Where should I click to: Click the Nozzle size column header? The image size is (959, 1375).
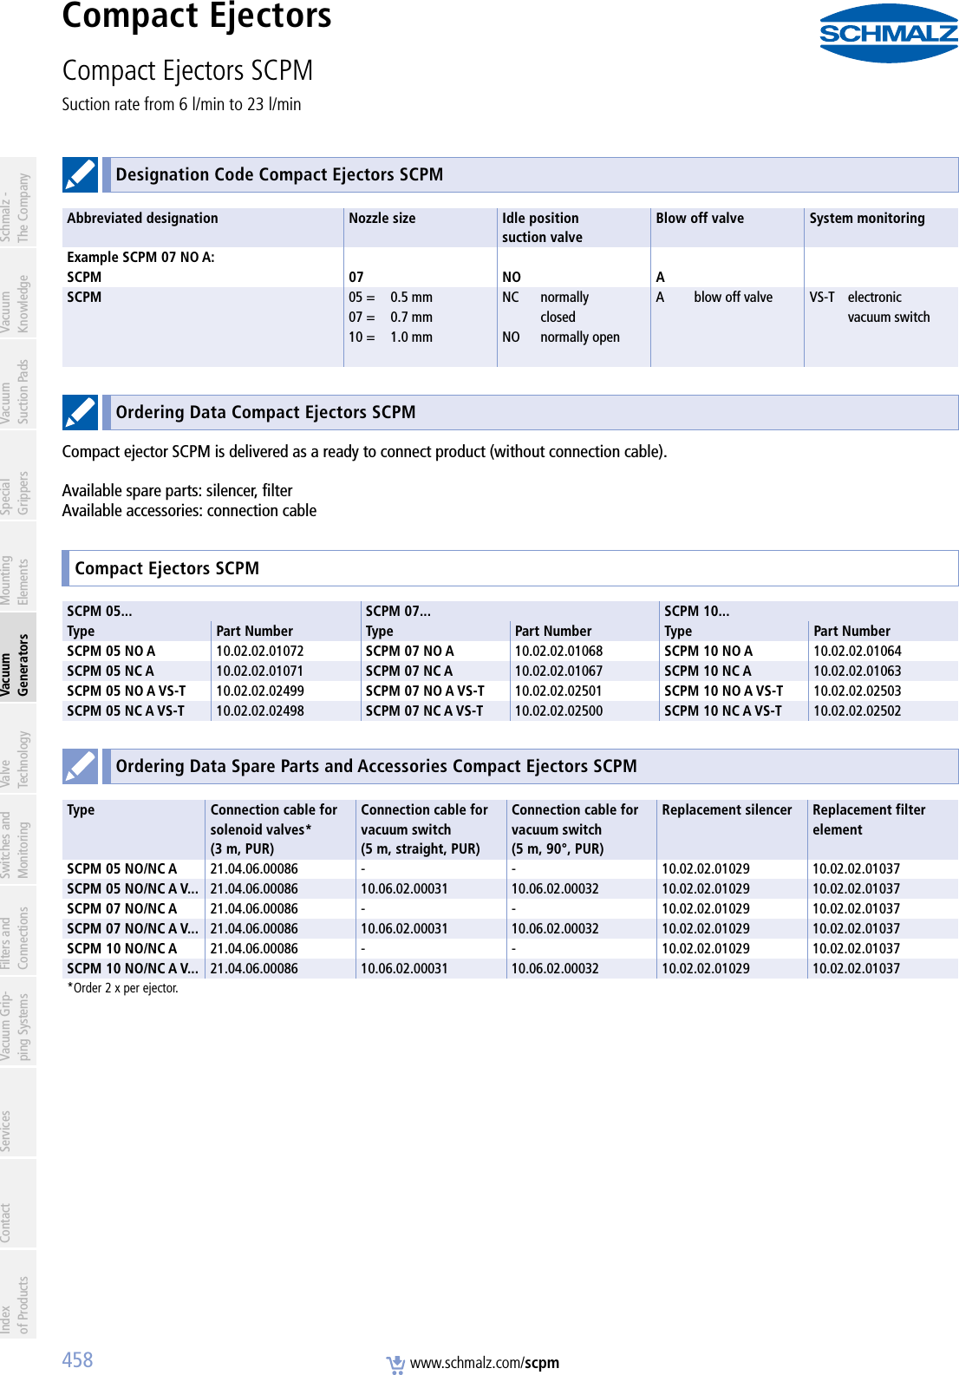tap(382, 219)
